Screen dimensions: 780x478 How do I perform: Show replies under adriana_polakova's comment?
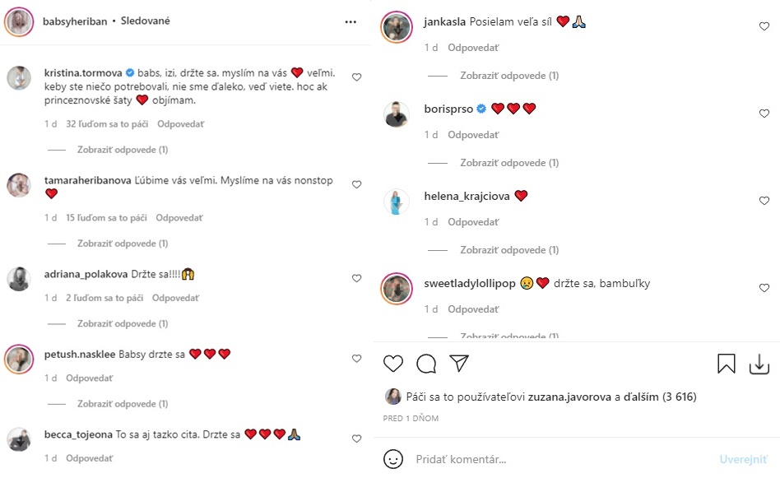click(x=123, y=324)
